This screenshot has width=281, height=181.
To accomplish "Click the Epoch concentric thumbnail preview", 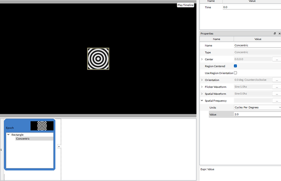I will point(42,125).
